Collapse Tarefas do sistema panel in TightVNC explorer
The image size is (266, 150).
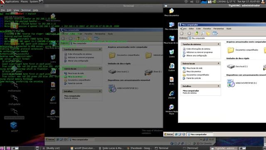tap(218, 44)
